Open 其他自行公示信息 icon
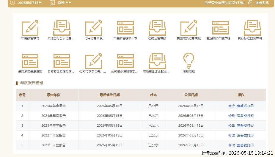Screen dimensions: 275x157 [x=62, y=28]
